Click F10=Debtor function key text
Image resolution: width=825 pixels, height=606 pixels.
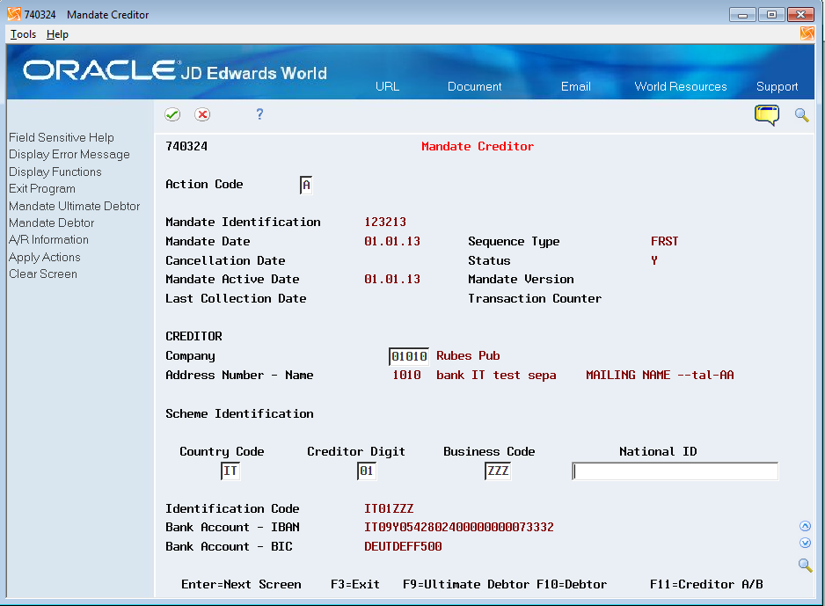click(x=572, y=584)
